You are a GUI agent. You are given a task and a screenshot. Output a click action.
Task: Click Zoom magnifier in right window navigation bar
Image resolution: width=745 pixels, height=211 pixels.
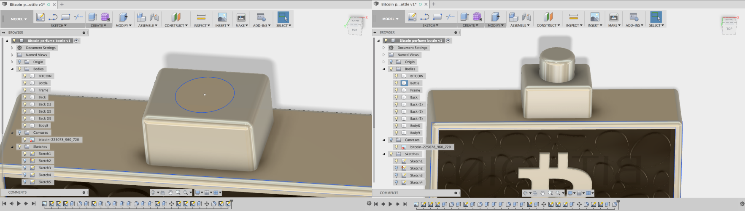550,193
